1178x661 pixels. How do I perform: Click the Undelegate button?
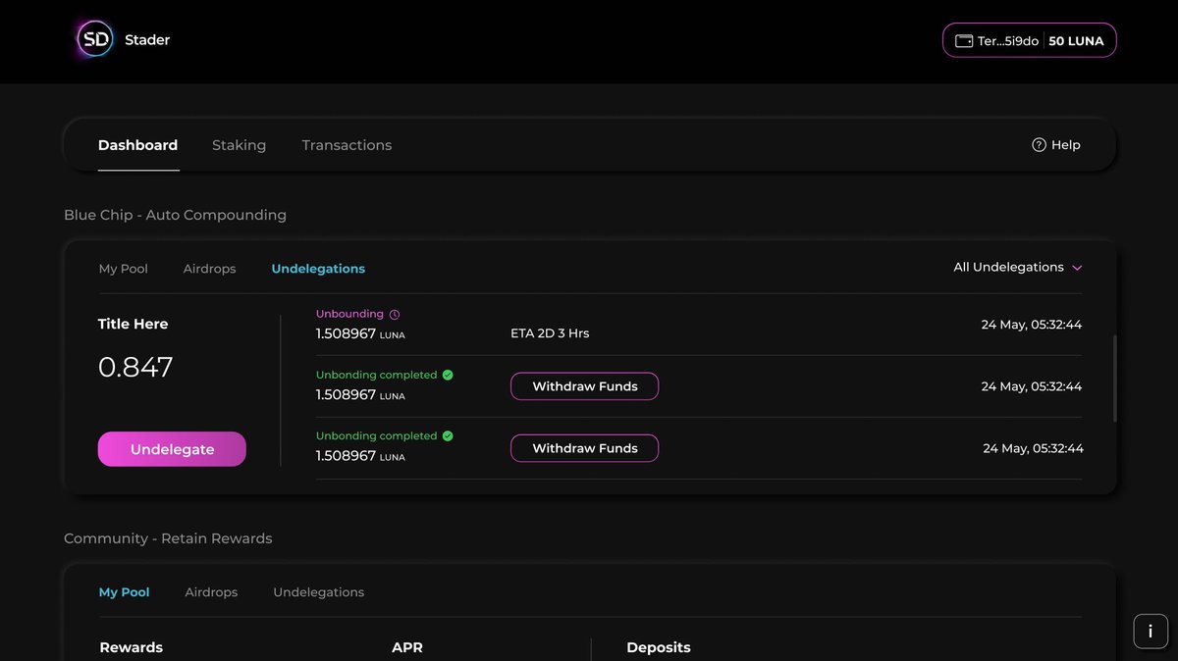pos(172,449)
